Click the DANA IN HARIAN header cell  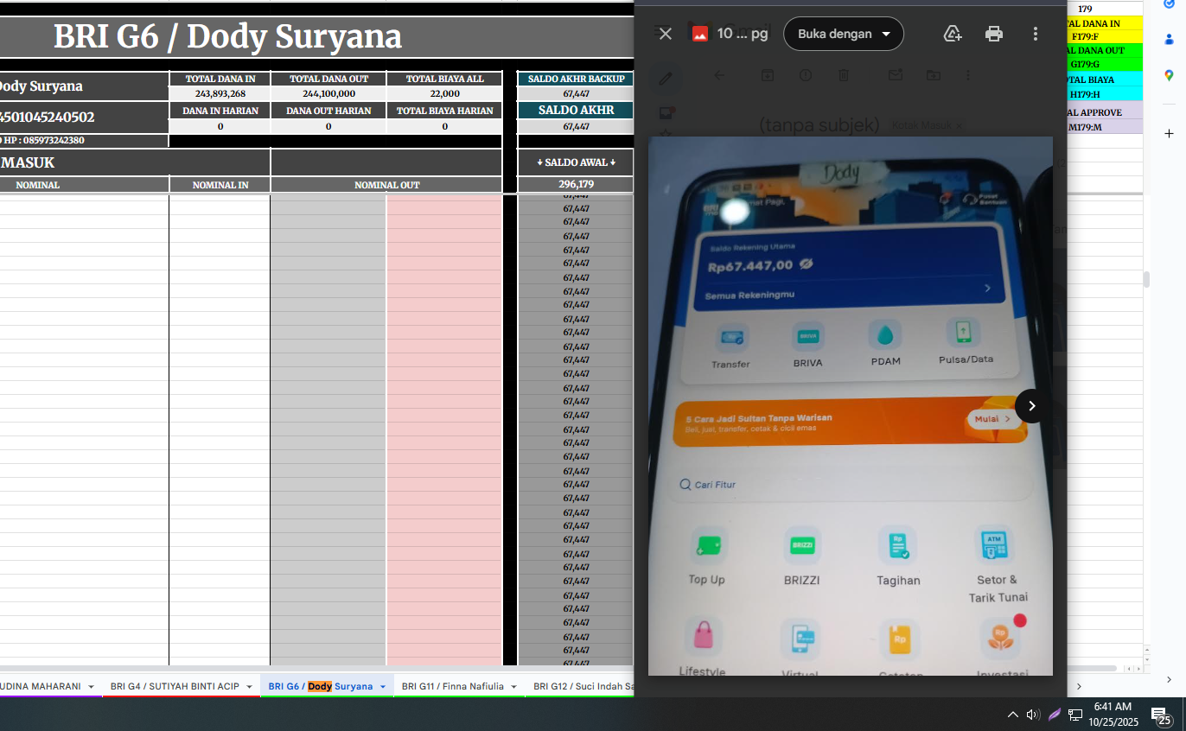(x=220, y=111)
